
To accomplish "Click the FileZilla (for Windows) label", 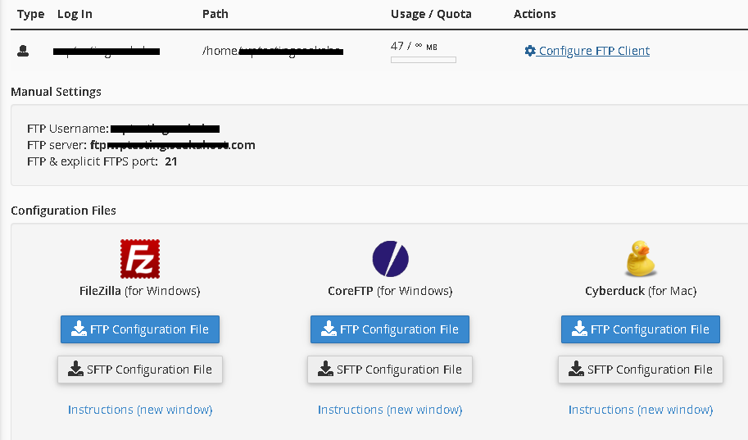I will (x=140, y=291).
